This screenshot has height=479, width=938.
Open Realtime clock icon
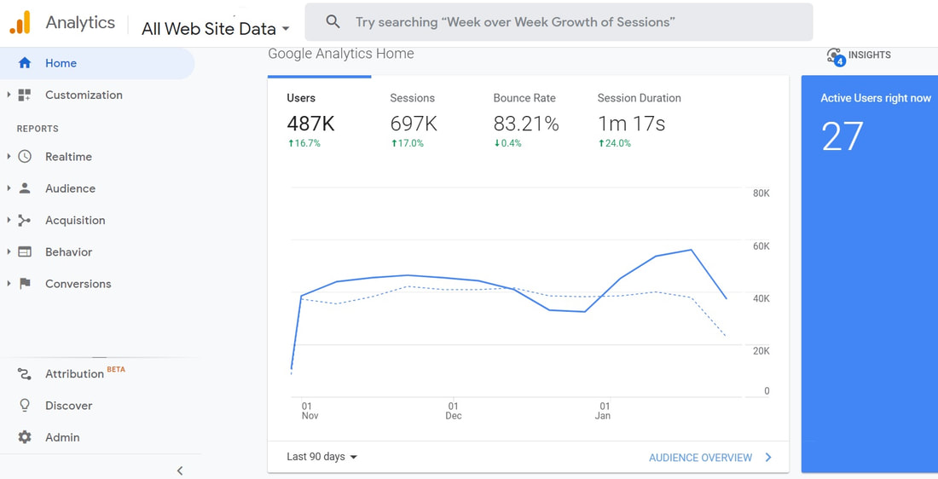pos(25,157)
